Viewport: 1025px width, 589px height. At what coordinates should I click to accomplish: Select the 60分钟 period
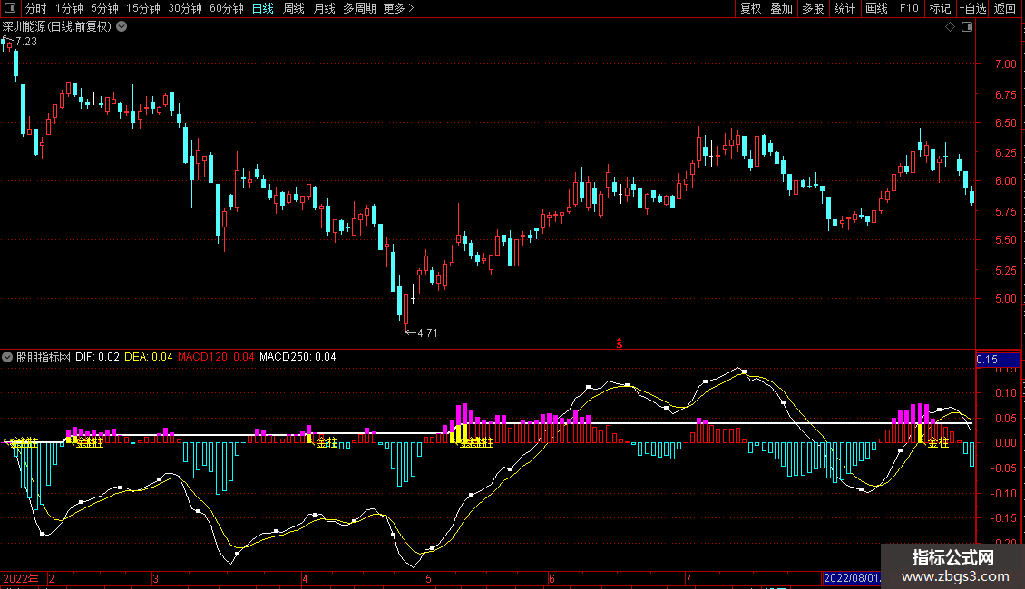[226, 8]
